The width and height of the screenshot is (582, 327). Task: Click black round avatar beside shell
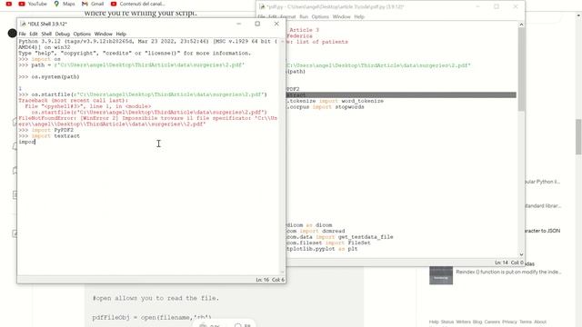(12, 33)
